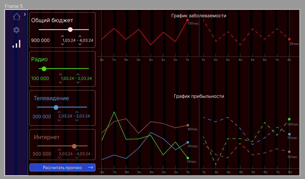Select the blue Телевидение slider knob
This screenshot has width=305, height=179.
(56, 107)
